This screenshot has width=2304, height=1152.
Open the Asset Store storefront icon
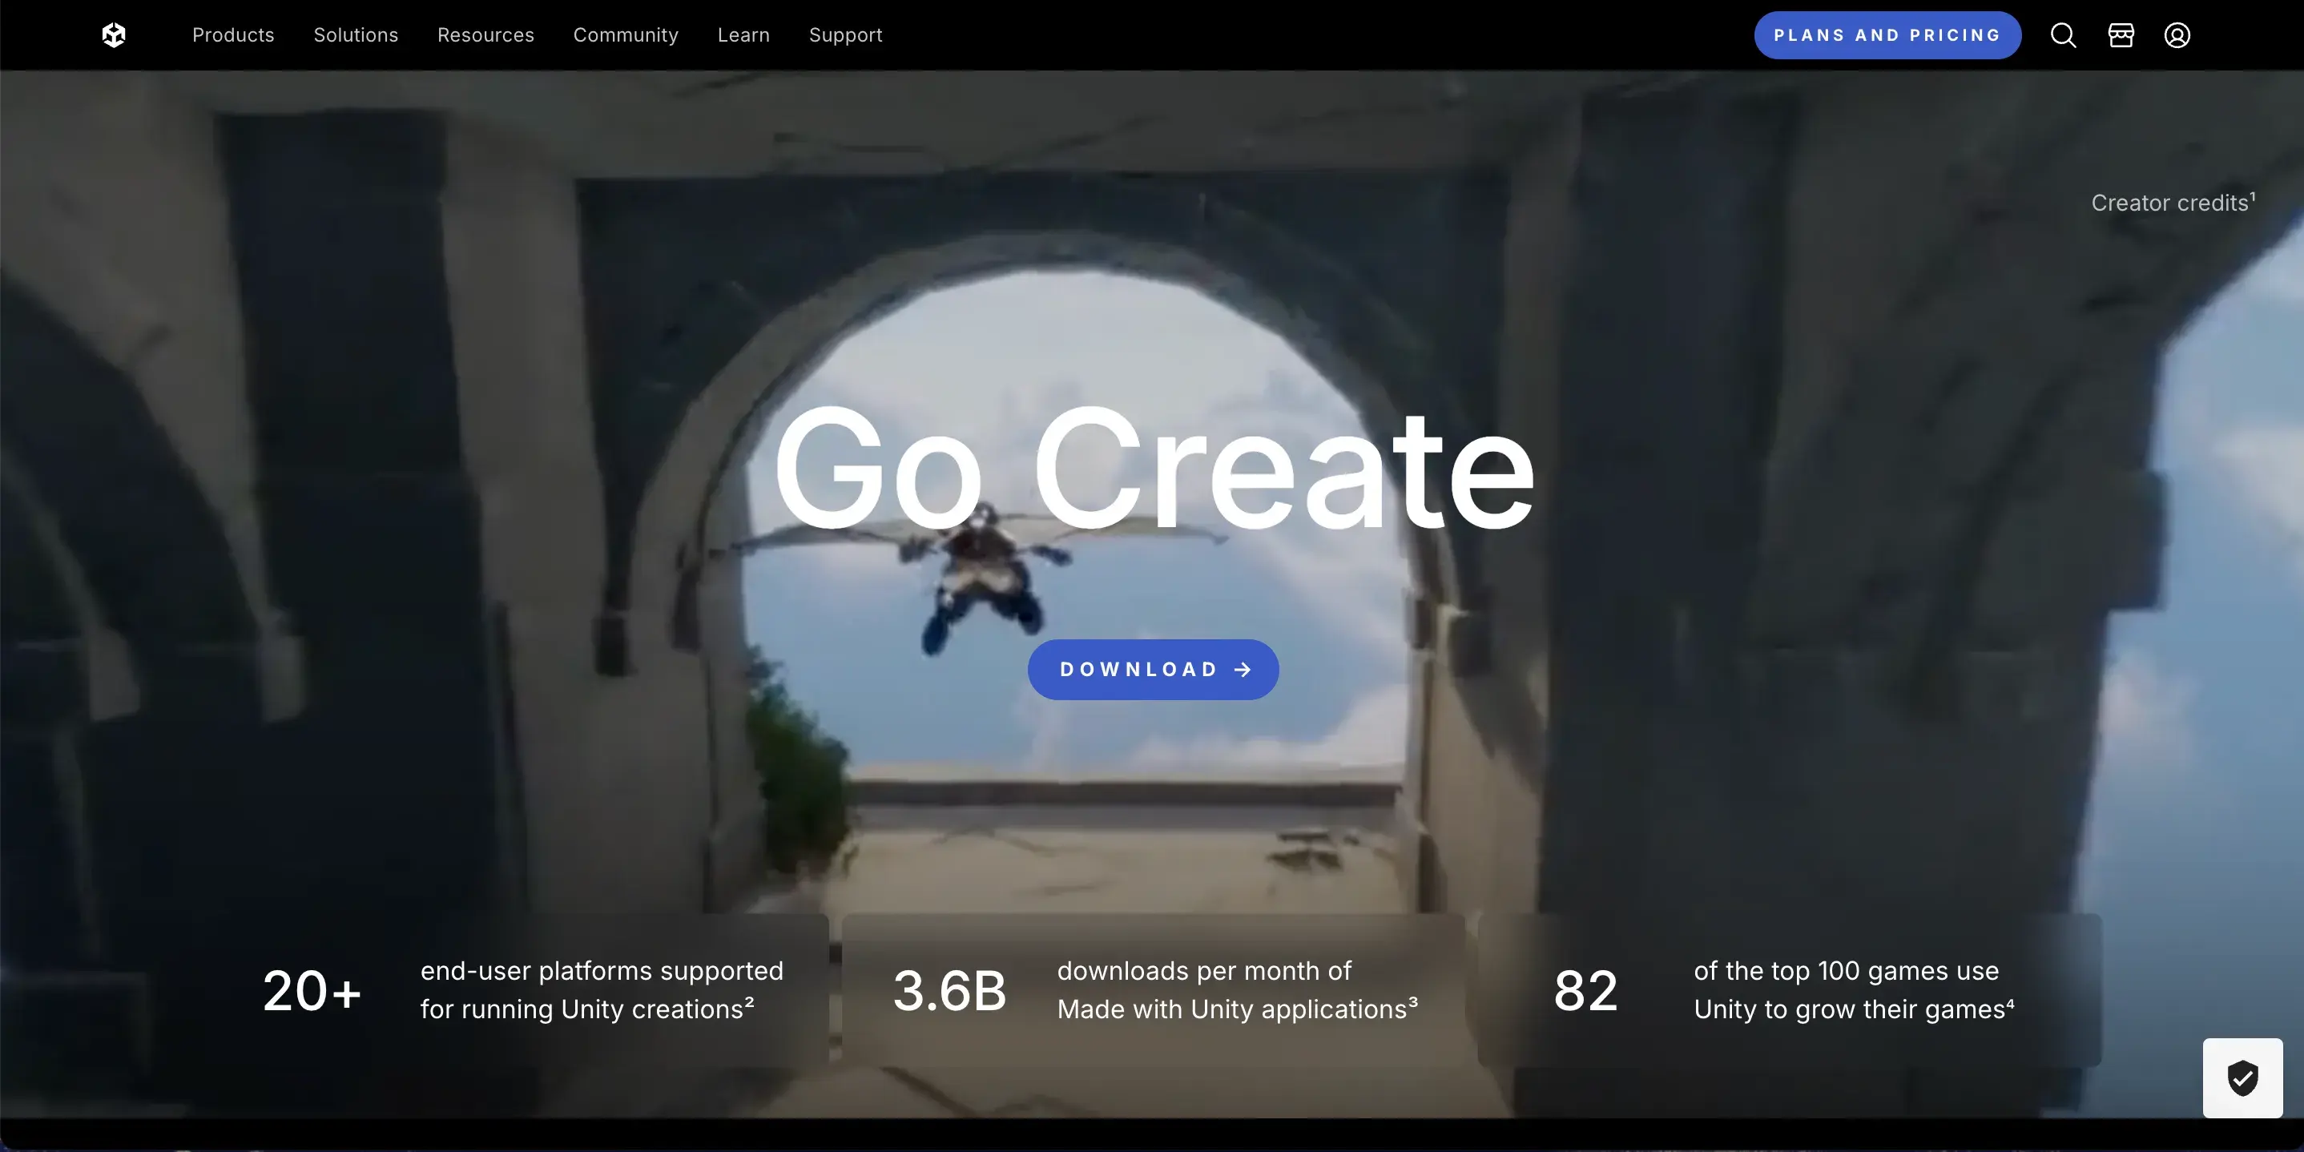pyautogui.click(x=2121, y=35)
